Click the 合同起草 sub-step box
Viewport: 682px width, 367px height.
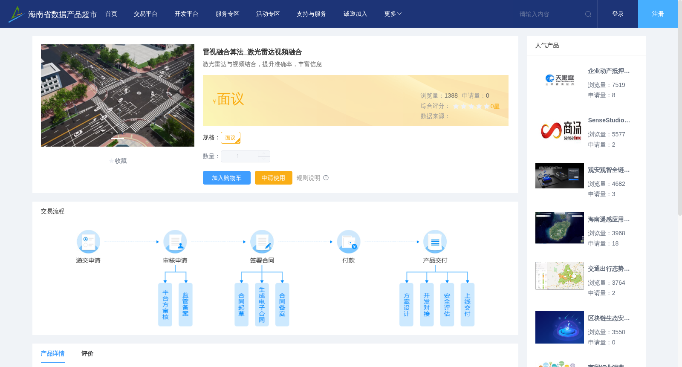click(x=241, y=304)
